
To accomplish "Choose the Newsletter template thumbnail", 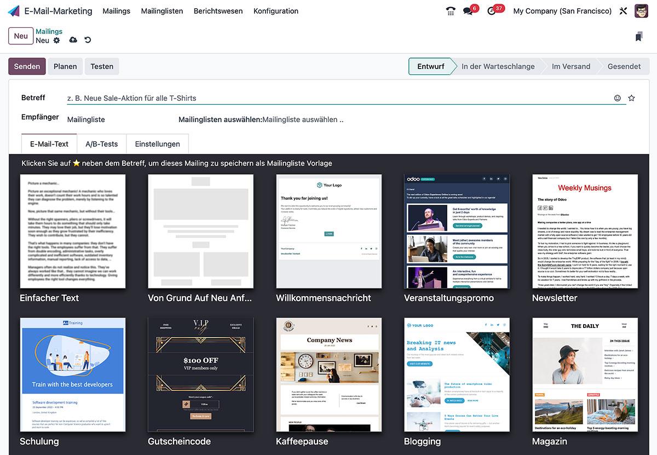I will [585, 231].
